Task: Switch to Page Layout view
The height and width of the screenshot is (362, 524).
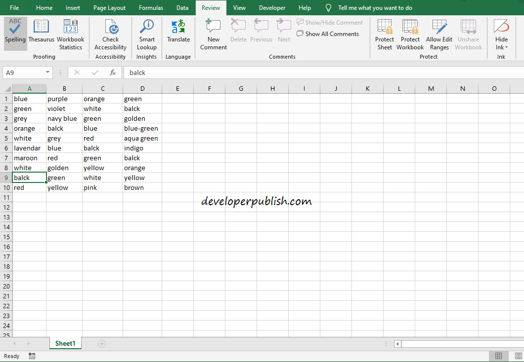Action: click(109, 7)
